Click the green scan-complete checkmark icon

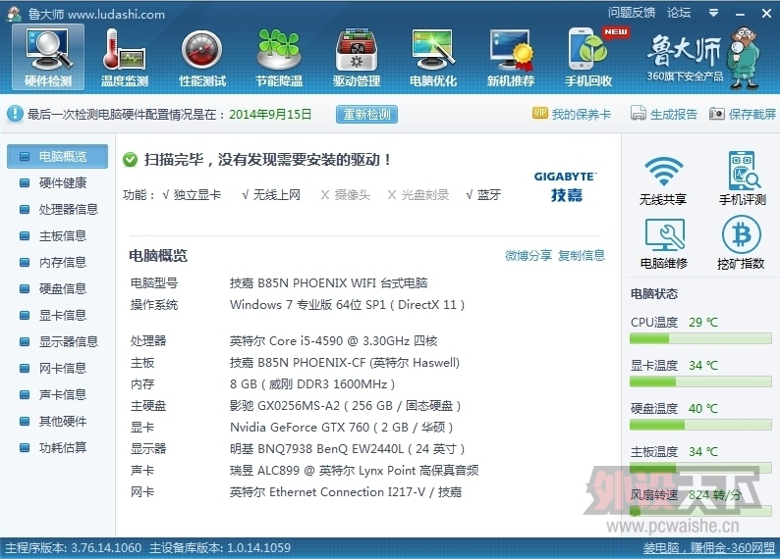130,160
